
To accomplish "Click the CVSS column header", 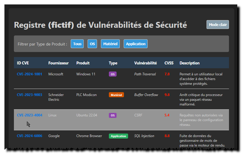I will (x=169, y=63).
